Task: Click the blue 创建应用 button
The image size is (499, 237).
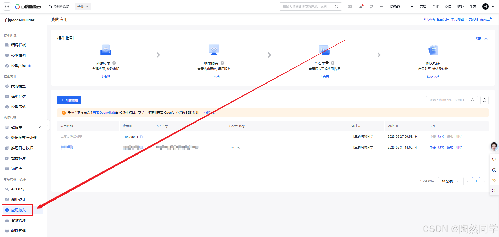Action: 69,100
